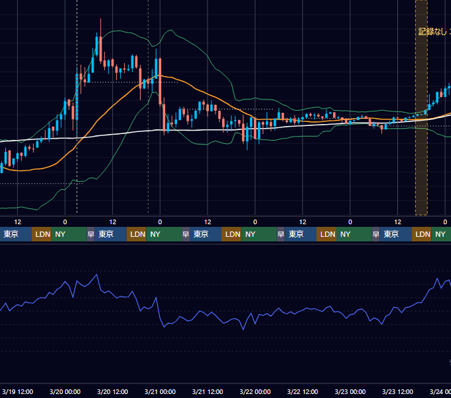Click the tallest red candlestick at 3/20 peak
This screenshot has height=398, width=451.
101,49
